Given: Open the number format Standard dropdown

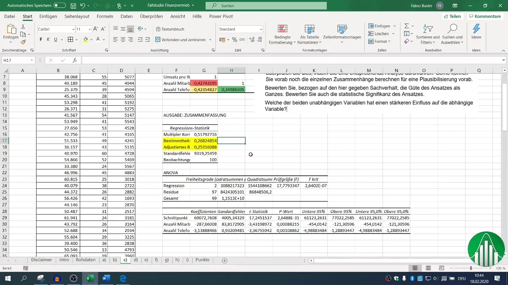Looking at the screenshot, I should [261, 29].
